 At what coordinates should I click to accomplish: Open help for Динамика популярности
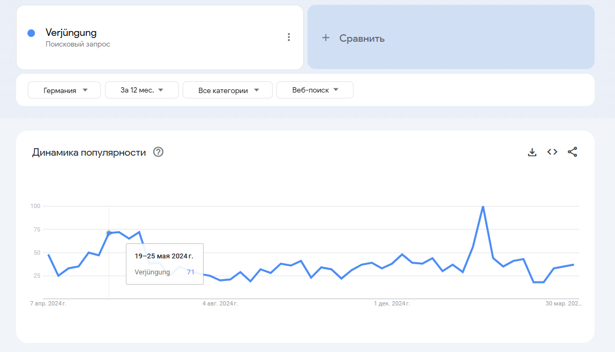pos(158,152)
